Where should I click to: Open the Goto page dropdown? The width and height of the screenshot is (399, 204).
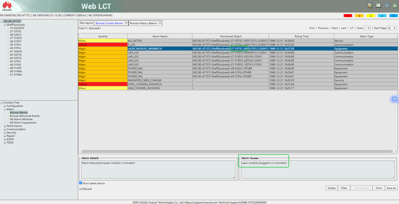point(367,28)
